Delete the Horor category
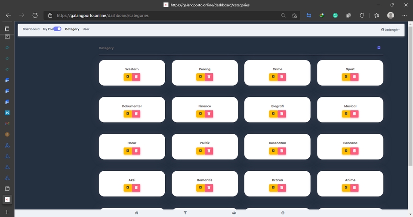This screenshot has height=217, width=413. [136, 151]
